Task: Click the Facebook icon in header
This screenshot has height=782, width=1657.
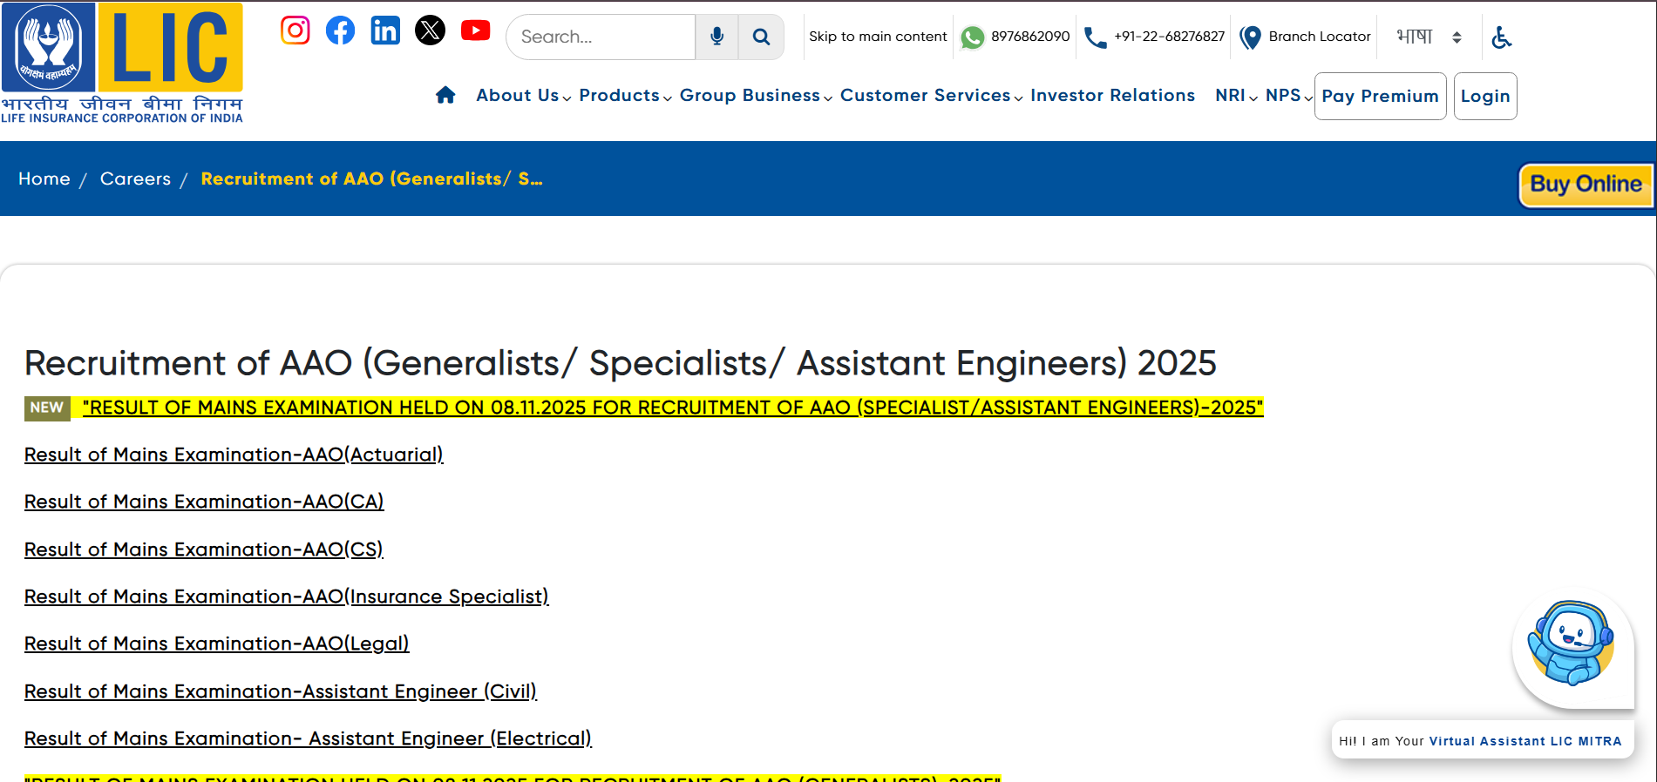Action: pyautogui.click(x=340, y=30)
